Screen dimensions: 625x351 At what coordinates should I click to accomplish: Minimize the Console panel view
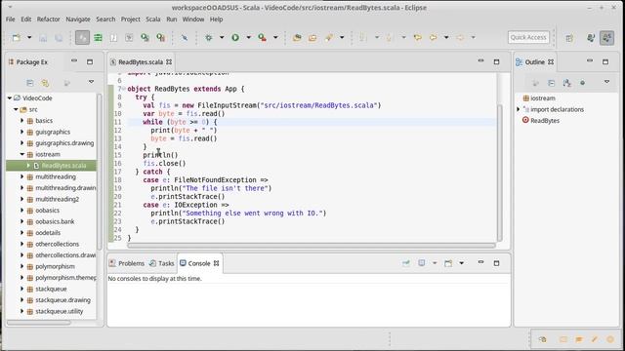480,262
